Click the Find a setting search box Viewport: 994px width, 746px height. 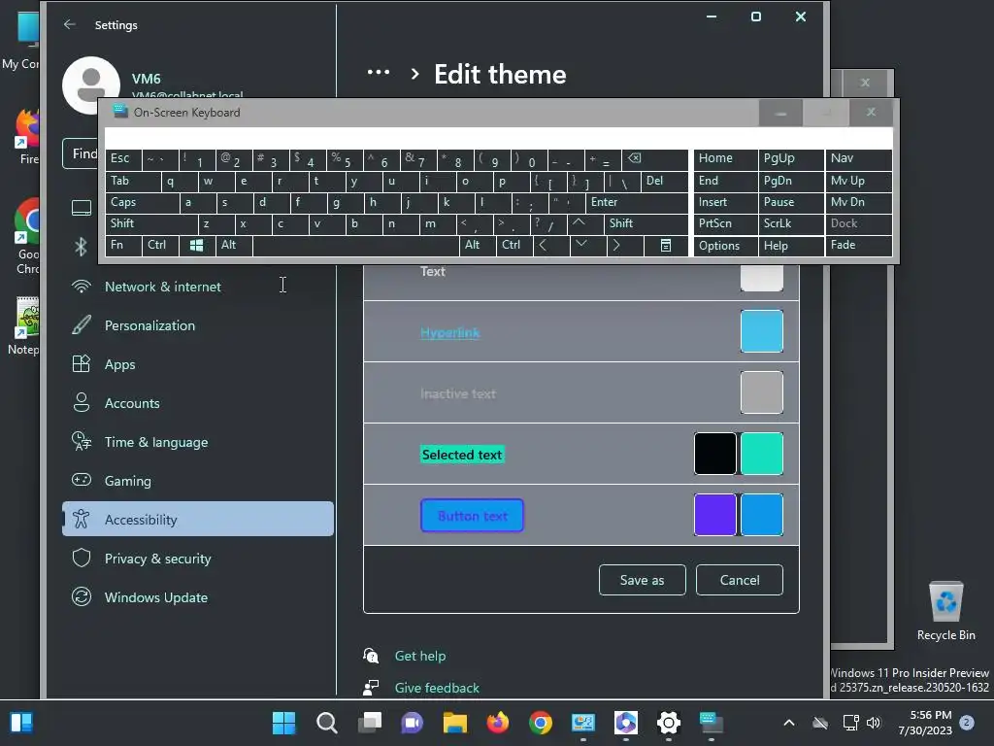pyautogui.click(x=81, y=153)
